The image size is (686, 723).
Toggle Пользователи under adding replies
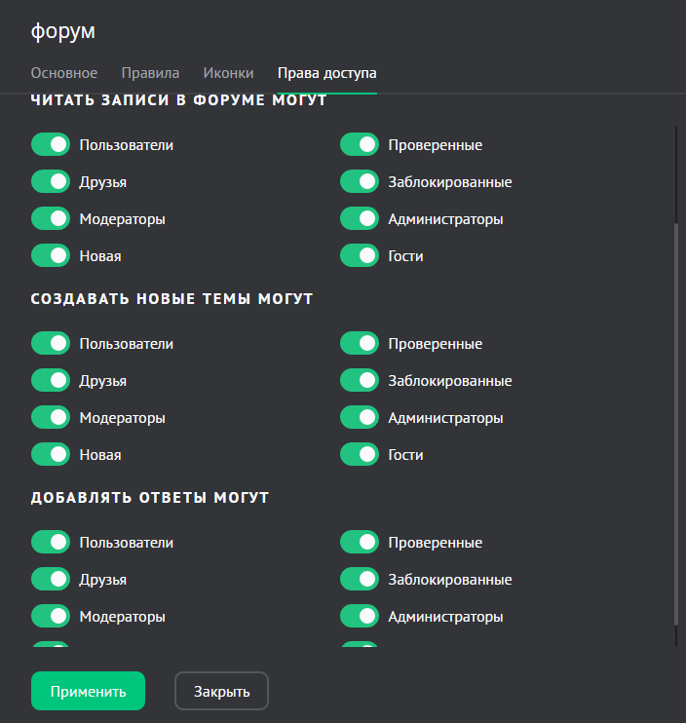point(51,543)
